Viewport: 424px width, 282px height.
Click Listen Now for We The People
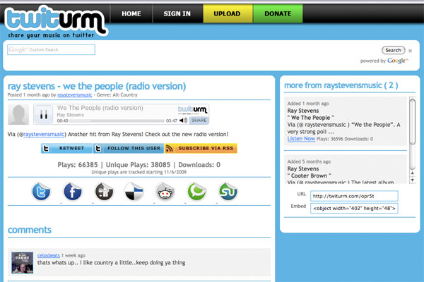coord(301,139)
